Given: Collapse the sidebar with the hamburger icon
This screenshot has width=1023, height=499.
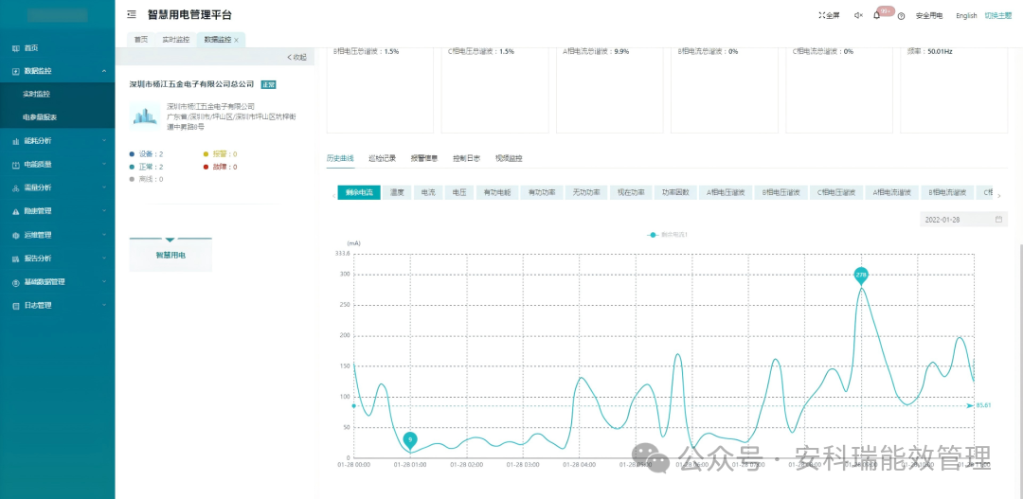Looking at the screenshot, I should pyautogui.click(x=132, y=14).
